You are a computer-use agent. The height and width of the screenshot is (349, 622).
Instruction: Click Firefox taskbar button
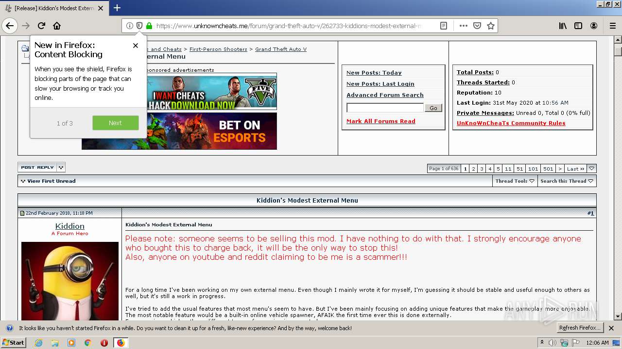click(121, 343)
